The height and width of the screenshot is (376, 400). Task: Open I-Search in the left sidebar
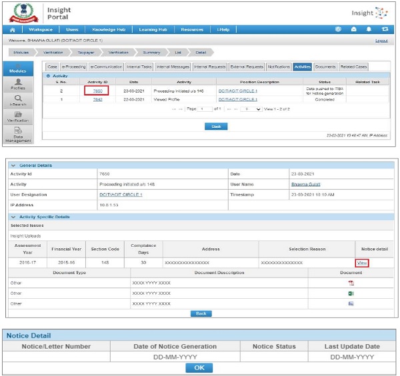tap(18, 100)
